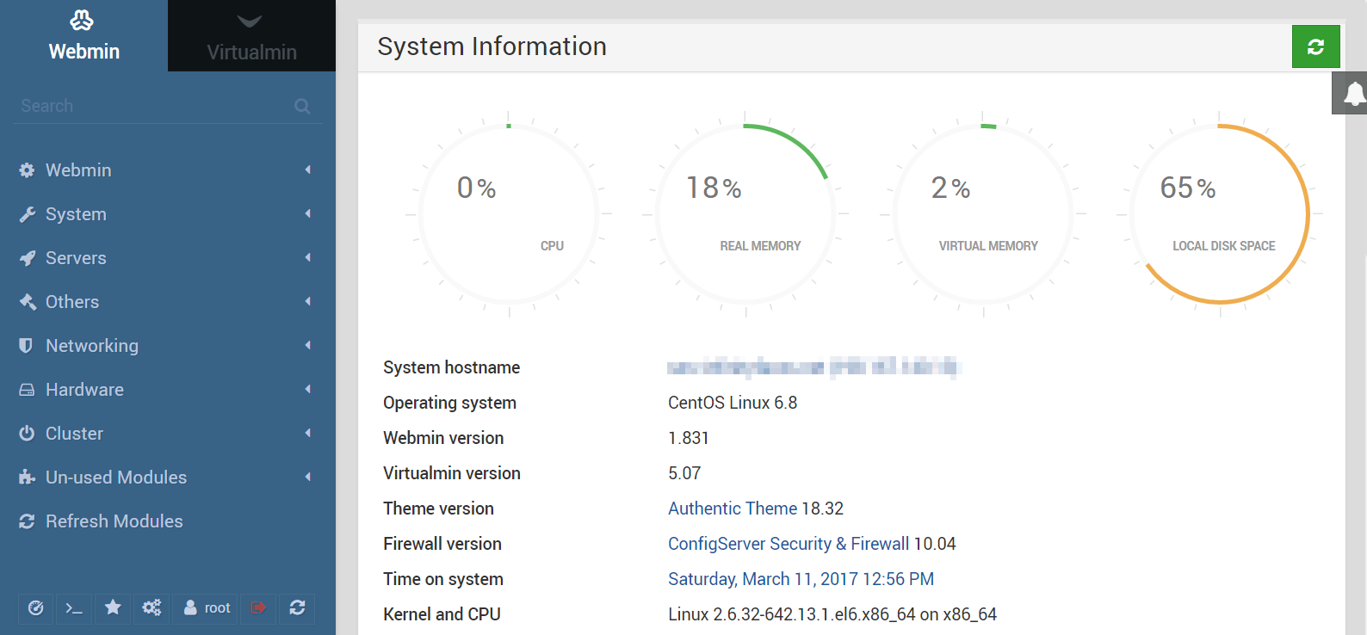Image resolution: width=1367 pixels, height=635 pixels.
Task: Click the Virtualmin chevron icon at top
Action: click(250, 21)
